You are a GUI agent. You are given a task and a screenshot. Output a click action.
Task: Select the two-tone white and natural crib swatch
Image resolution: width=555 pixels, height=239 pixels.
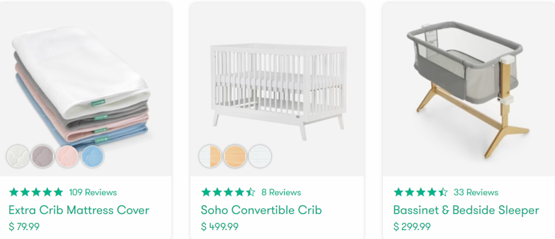tap(210, 156)
